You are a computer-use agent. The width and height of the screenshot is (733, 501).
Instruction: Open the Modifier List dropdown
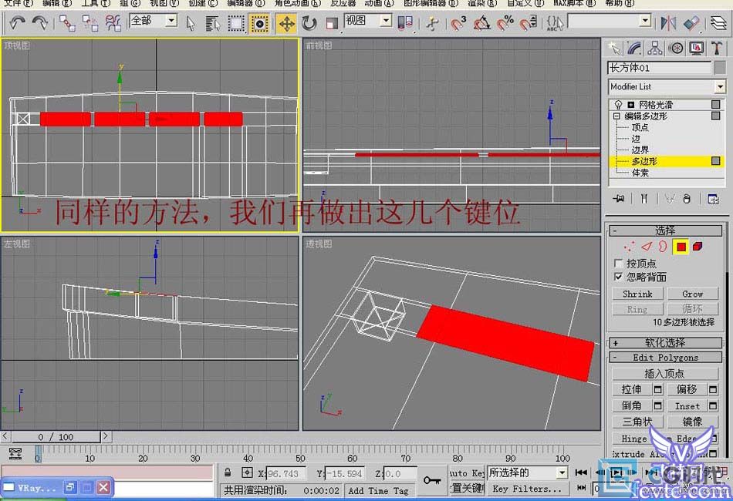point(720,87)
